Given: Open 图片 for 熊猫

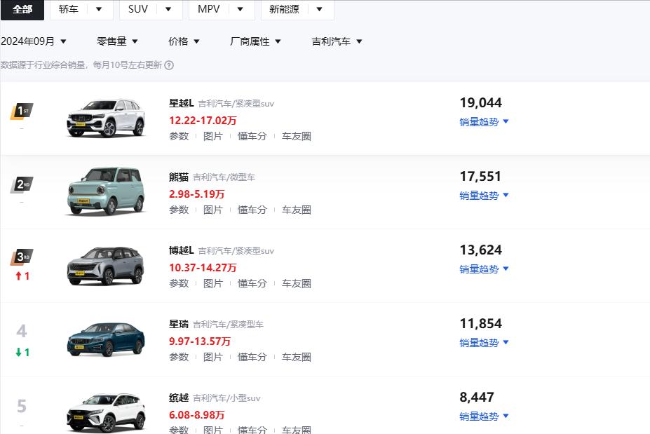Looking at the screenshot, I should [x=213, y=210].
